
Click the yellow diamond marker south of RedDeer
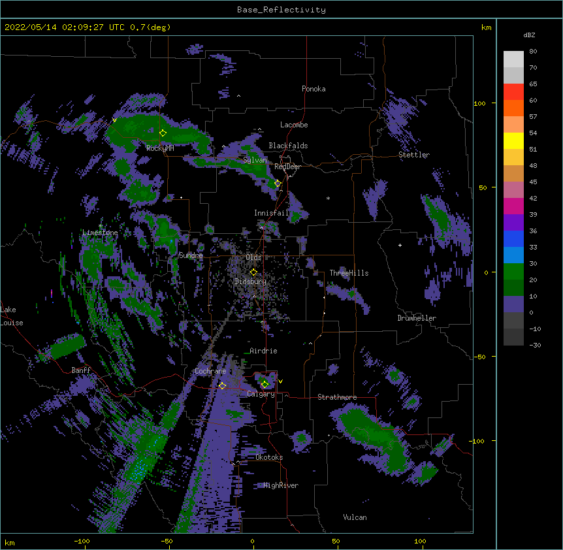pyautogui.click(x=278, y=184)
